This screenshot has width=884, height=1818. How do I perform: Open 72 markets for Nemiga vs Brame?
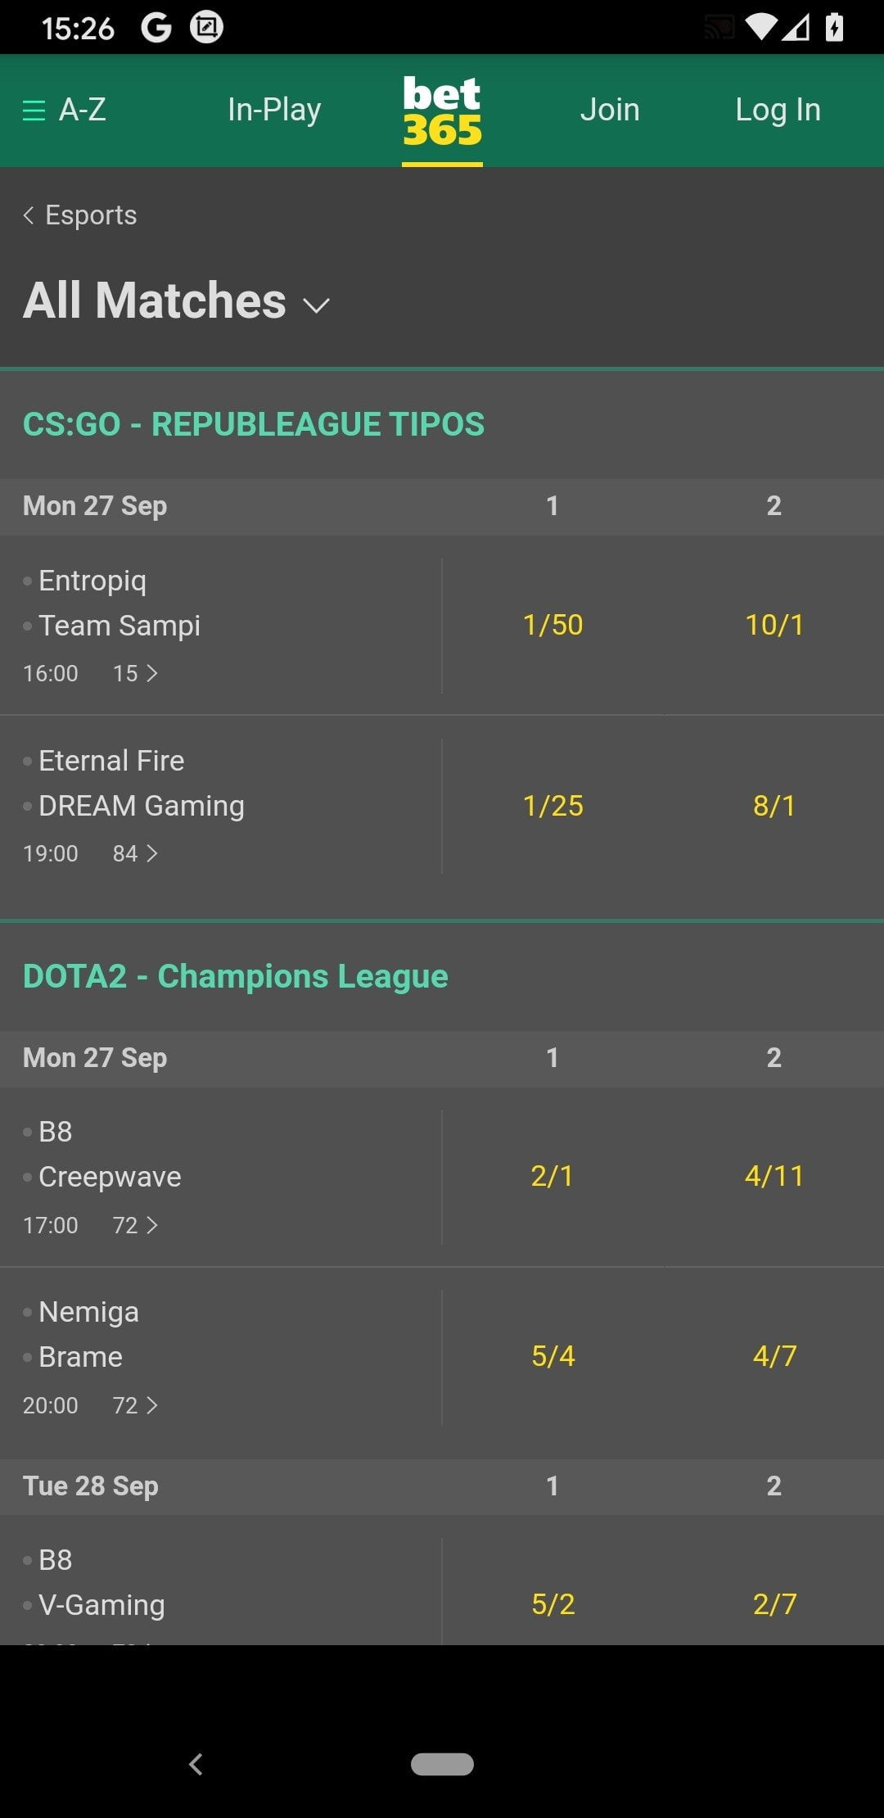[x=135, y=1405]
